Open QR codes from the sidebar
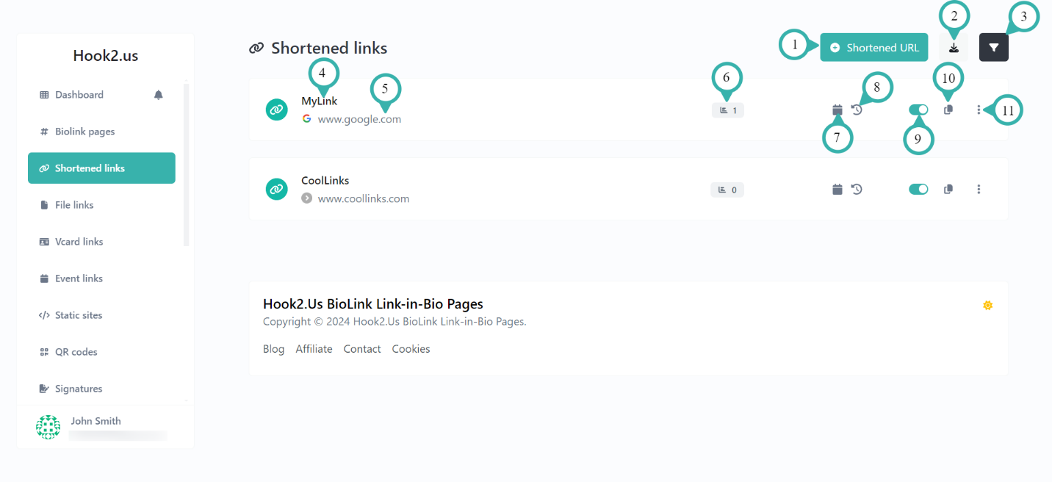Screen dimensions: 1052x482 pyautogui.click(x=76, y=352)
